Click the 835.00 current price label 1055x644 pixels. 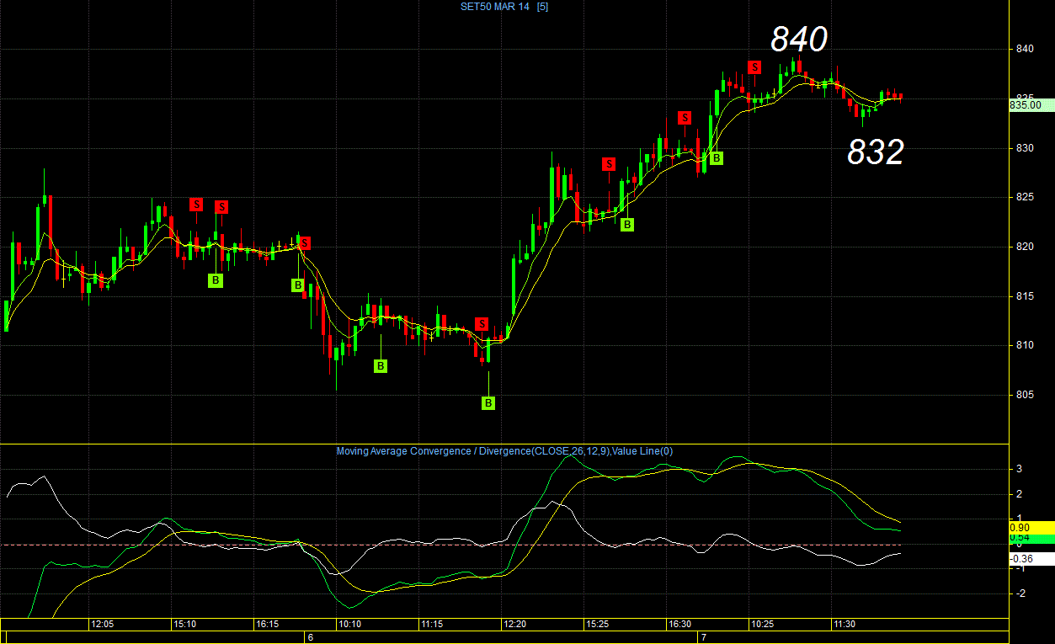1026,105
